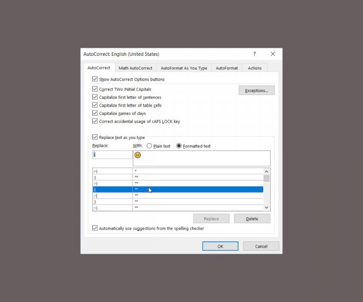Viewport: 363px width, 302px height.
Task: Click into the Replace input field
Action: tap(112, 155)
